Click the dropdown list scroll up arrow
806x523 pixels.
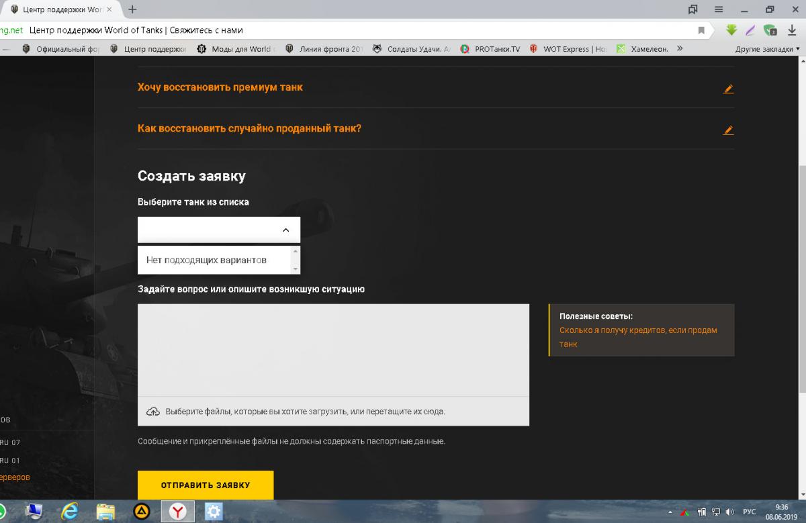pyautogui.click(x=295, y=251)
